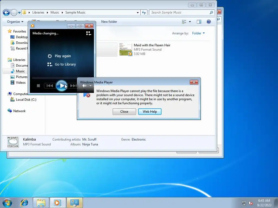Click the Play button in media player

(61, 86)
